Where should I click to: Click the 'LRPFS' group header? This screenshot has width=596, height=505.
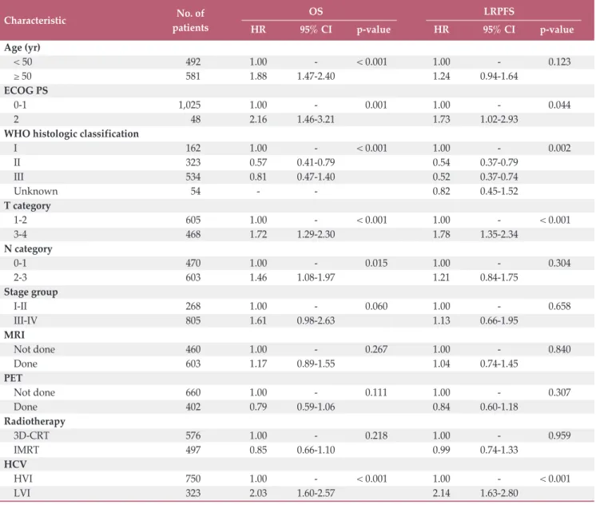coord(499,11)
